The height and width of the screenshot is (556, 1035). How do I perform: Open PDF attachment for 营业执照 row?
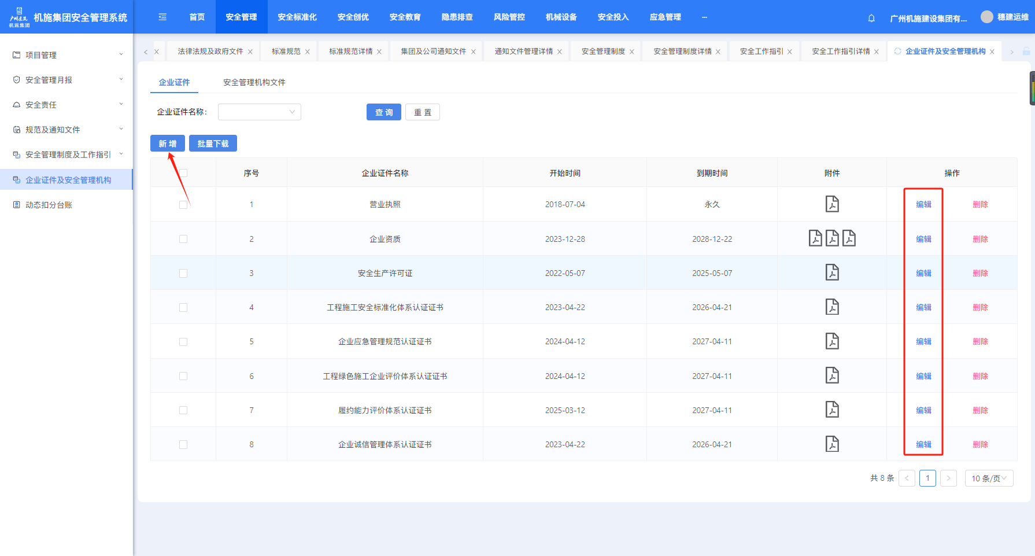tap(831, 204)
